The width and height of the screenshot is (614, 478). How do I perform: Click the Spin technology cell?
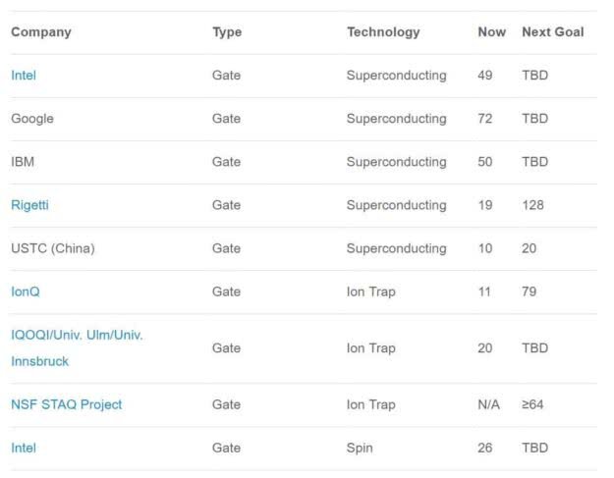point(360,448)
